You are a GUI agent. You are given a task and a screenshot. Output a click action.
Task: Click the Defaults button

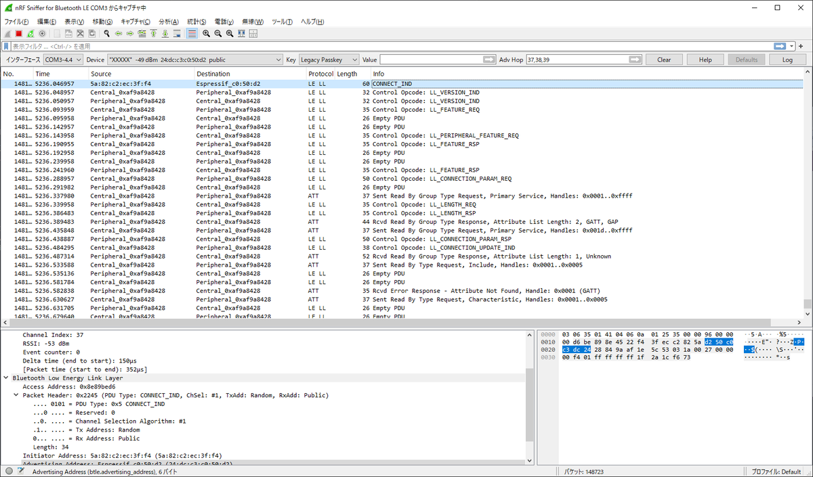(x=746, y=60)
